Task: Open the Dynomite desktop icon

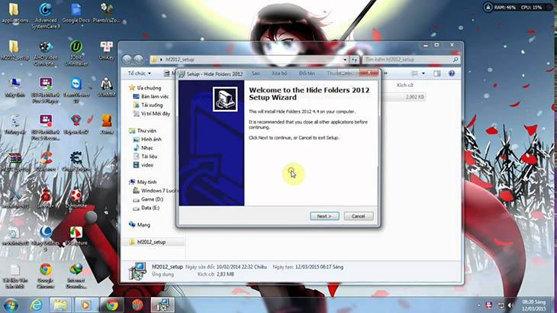Action: point(76,198)
